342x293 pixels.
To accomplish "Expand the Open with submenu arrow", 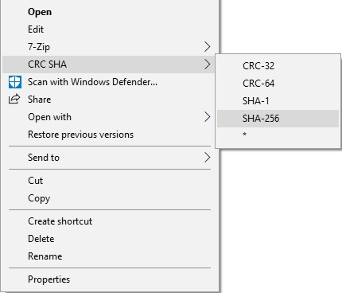I will (208, 117).
